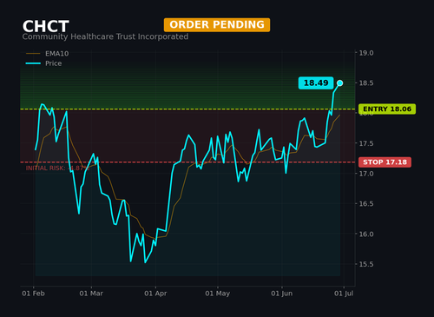Click the 18.5 y-axis tick label
Viewport: 434px width, 317px height.
click(366, 83)
